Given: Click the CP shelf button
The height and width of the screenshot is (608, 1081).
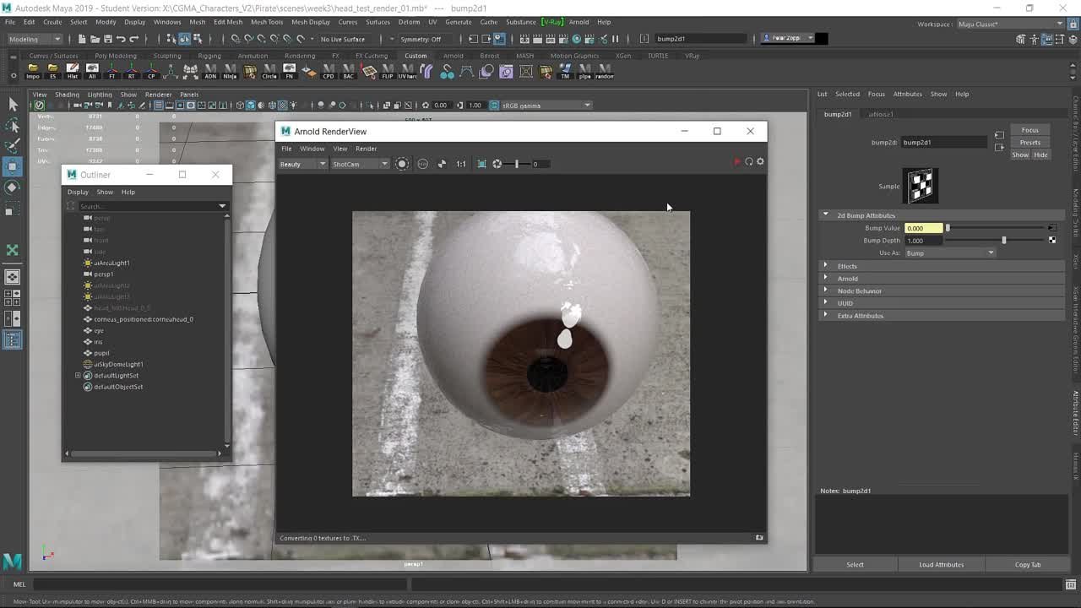Looking at the screenshot, I should point(151,72).
